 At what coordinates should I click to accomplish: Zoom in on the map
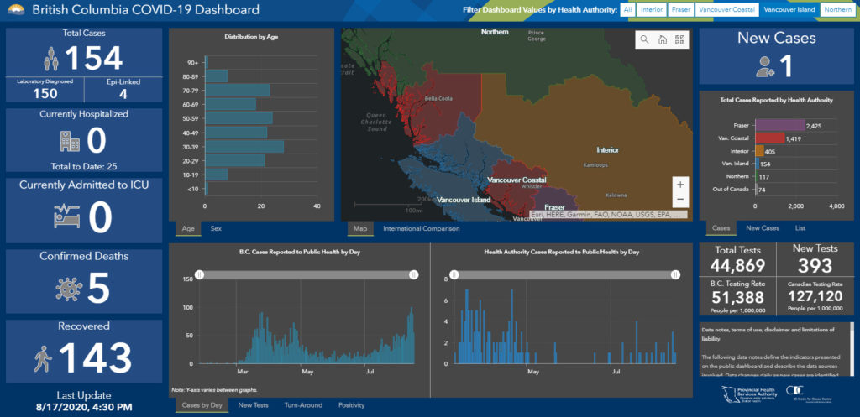pyautogui.click(x=680, y=184)
